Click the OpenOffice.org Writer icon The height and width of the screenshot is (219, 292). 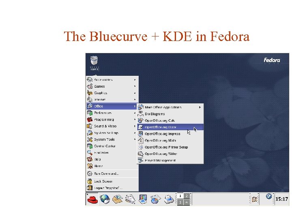click(141, 154)
